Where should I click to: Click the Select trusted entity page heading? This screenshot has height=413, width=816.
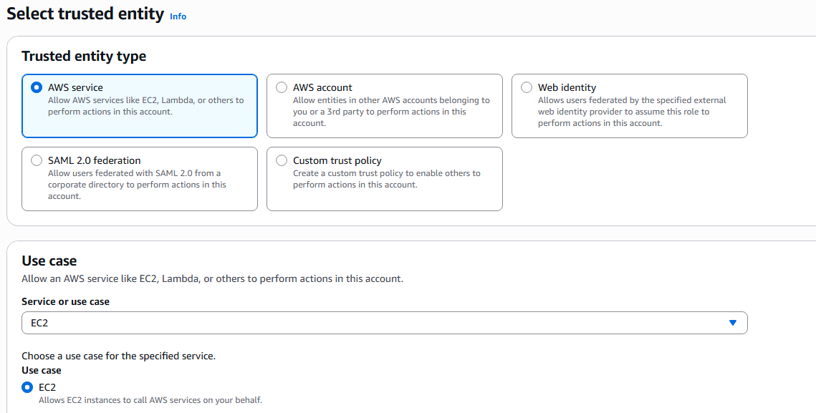(x=85, y=14)
